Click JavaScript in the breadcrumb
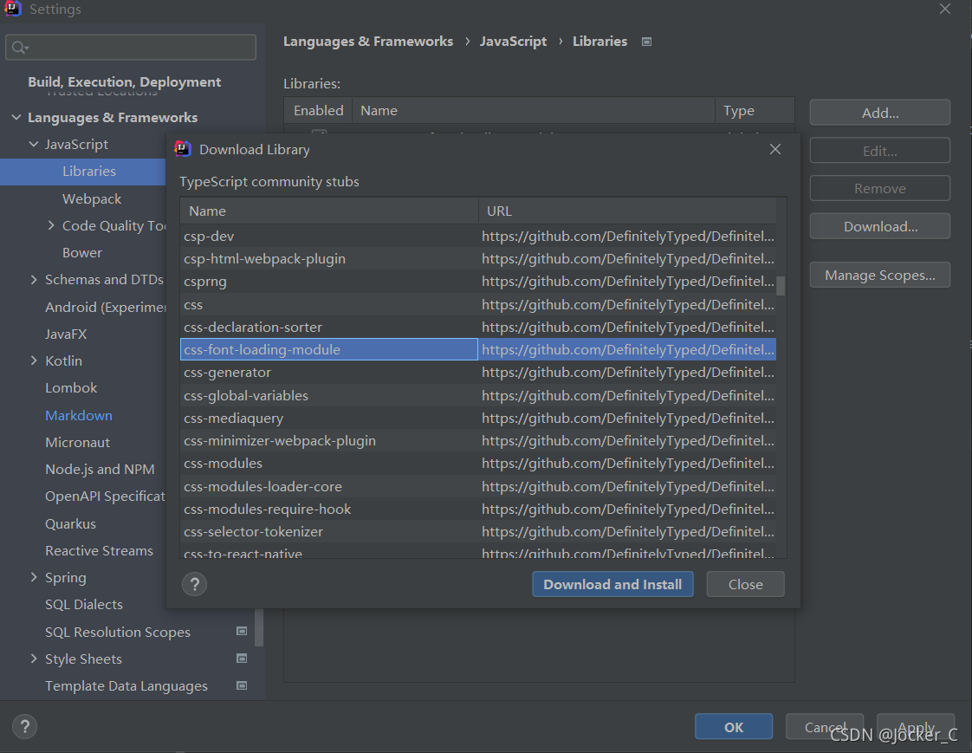 (513, 42)
